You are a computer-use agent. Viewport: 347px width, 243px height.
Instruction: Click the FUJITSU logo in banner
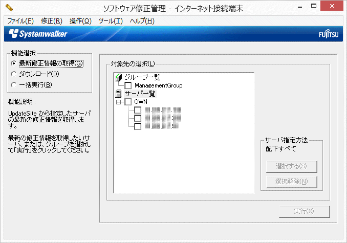[x=329, y=34]
